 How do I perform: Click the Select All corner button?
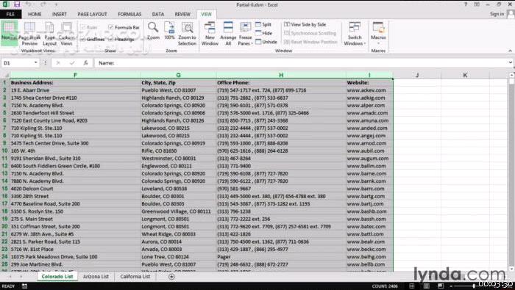pos(4,75)
